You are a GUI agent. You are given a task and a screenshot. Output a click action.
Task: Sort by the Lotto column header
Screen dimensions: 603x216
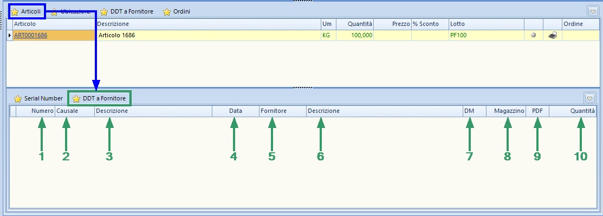pyautogui.click(x=485, y=24)
